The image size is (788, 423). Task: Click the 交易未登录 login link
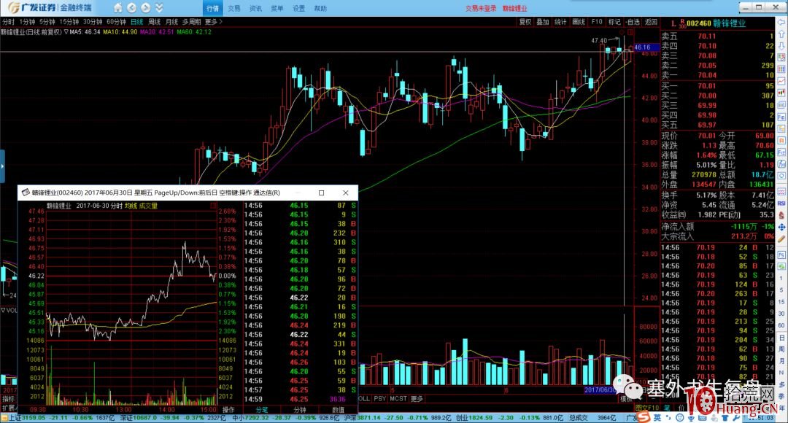[480, 8]
